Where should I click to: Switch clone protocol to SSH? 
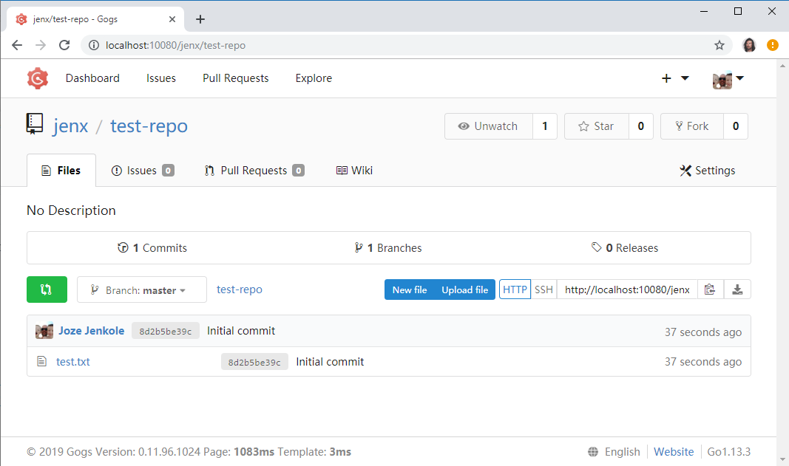[x=544, y=289]
